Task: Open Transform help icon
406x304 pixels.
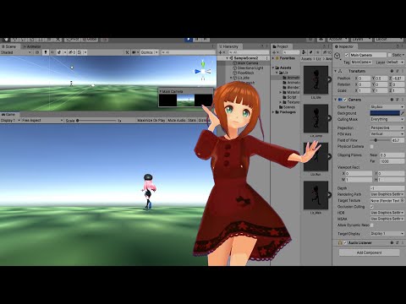Action: point(392,71)
